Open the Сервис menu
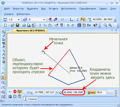 pyautogui.click(x=103, y=9)
